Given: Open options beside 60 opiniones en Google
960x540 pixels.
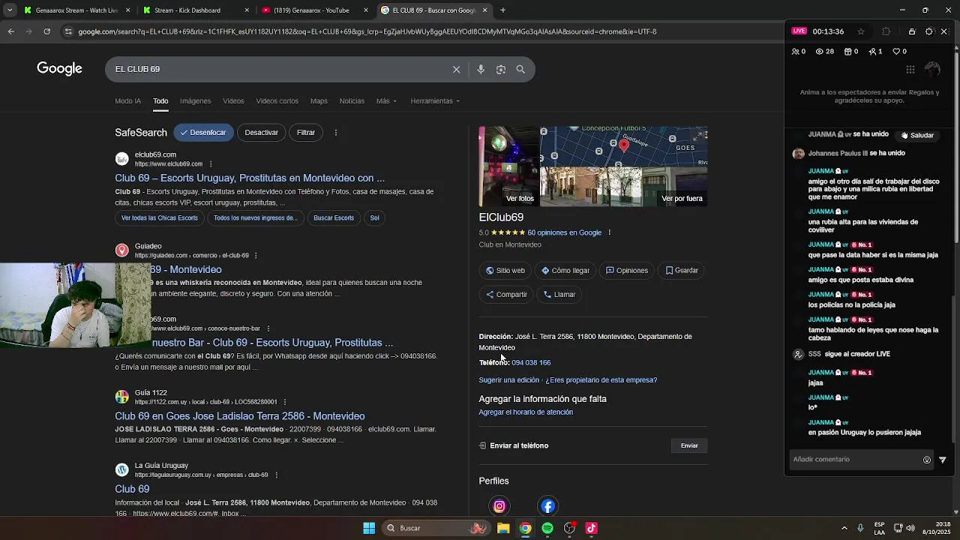Looking at the screenshot, I should 609,232.
